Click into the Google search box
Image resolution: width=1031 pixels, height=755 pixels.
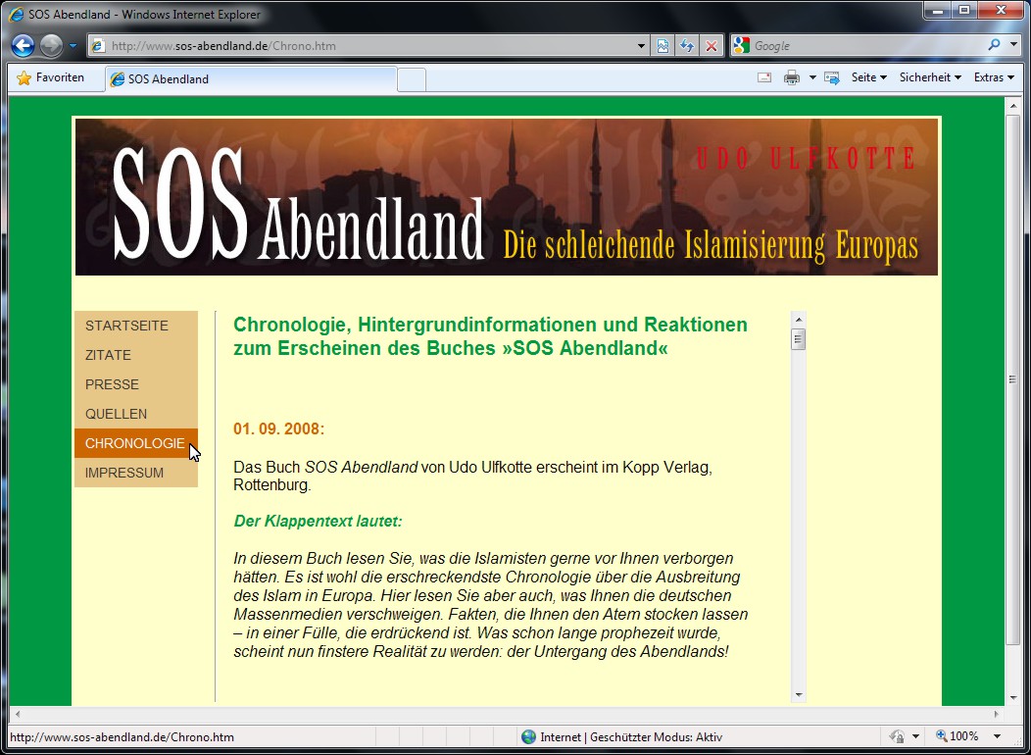[x=868, y=46]
